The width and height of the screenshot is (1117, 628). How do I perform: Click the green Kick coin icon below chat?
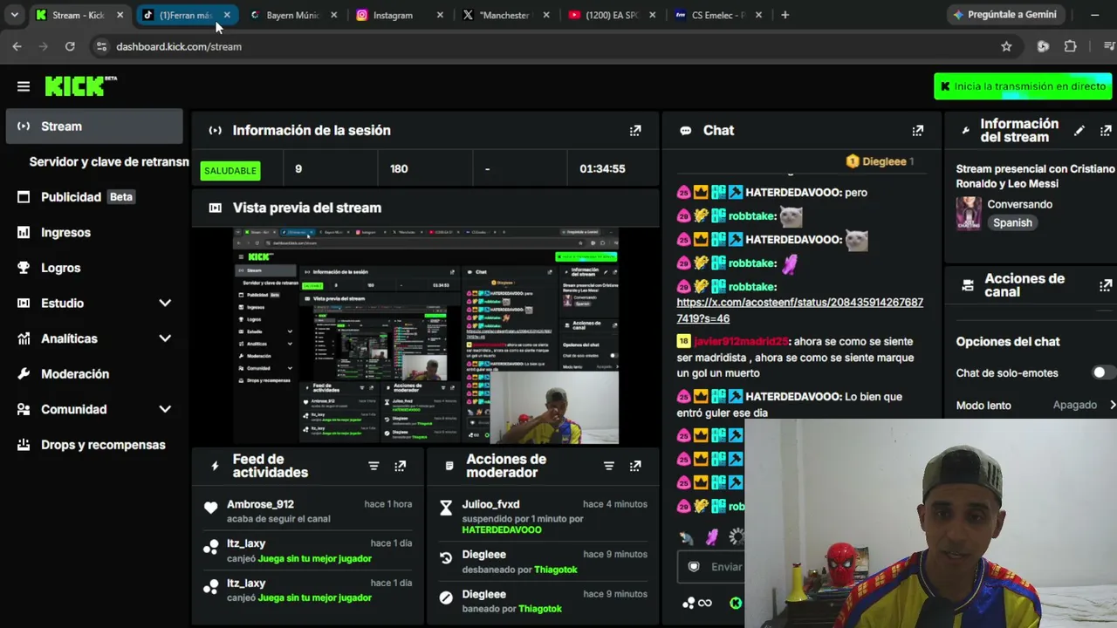point(736,603)
